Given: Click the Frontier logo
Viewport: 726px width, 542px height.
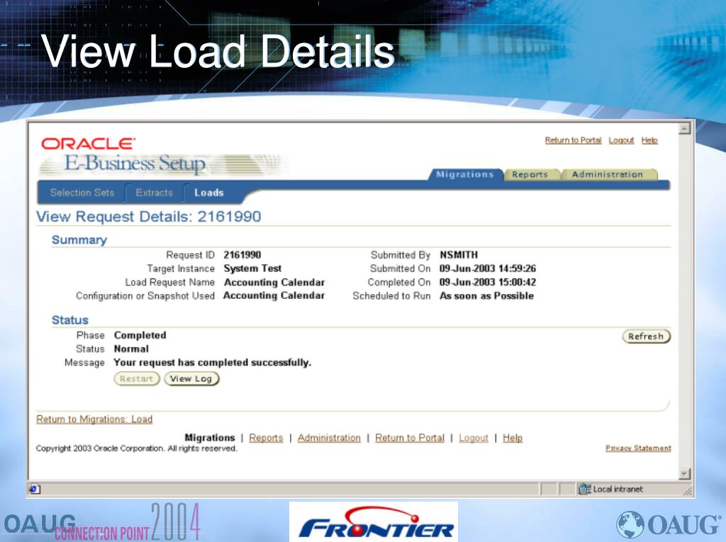Looking at the screenshot, I should (374, 522).
